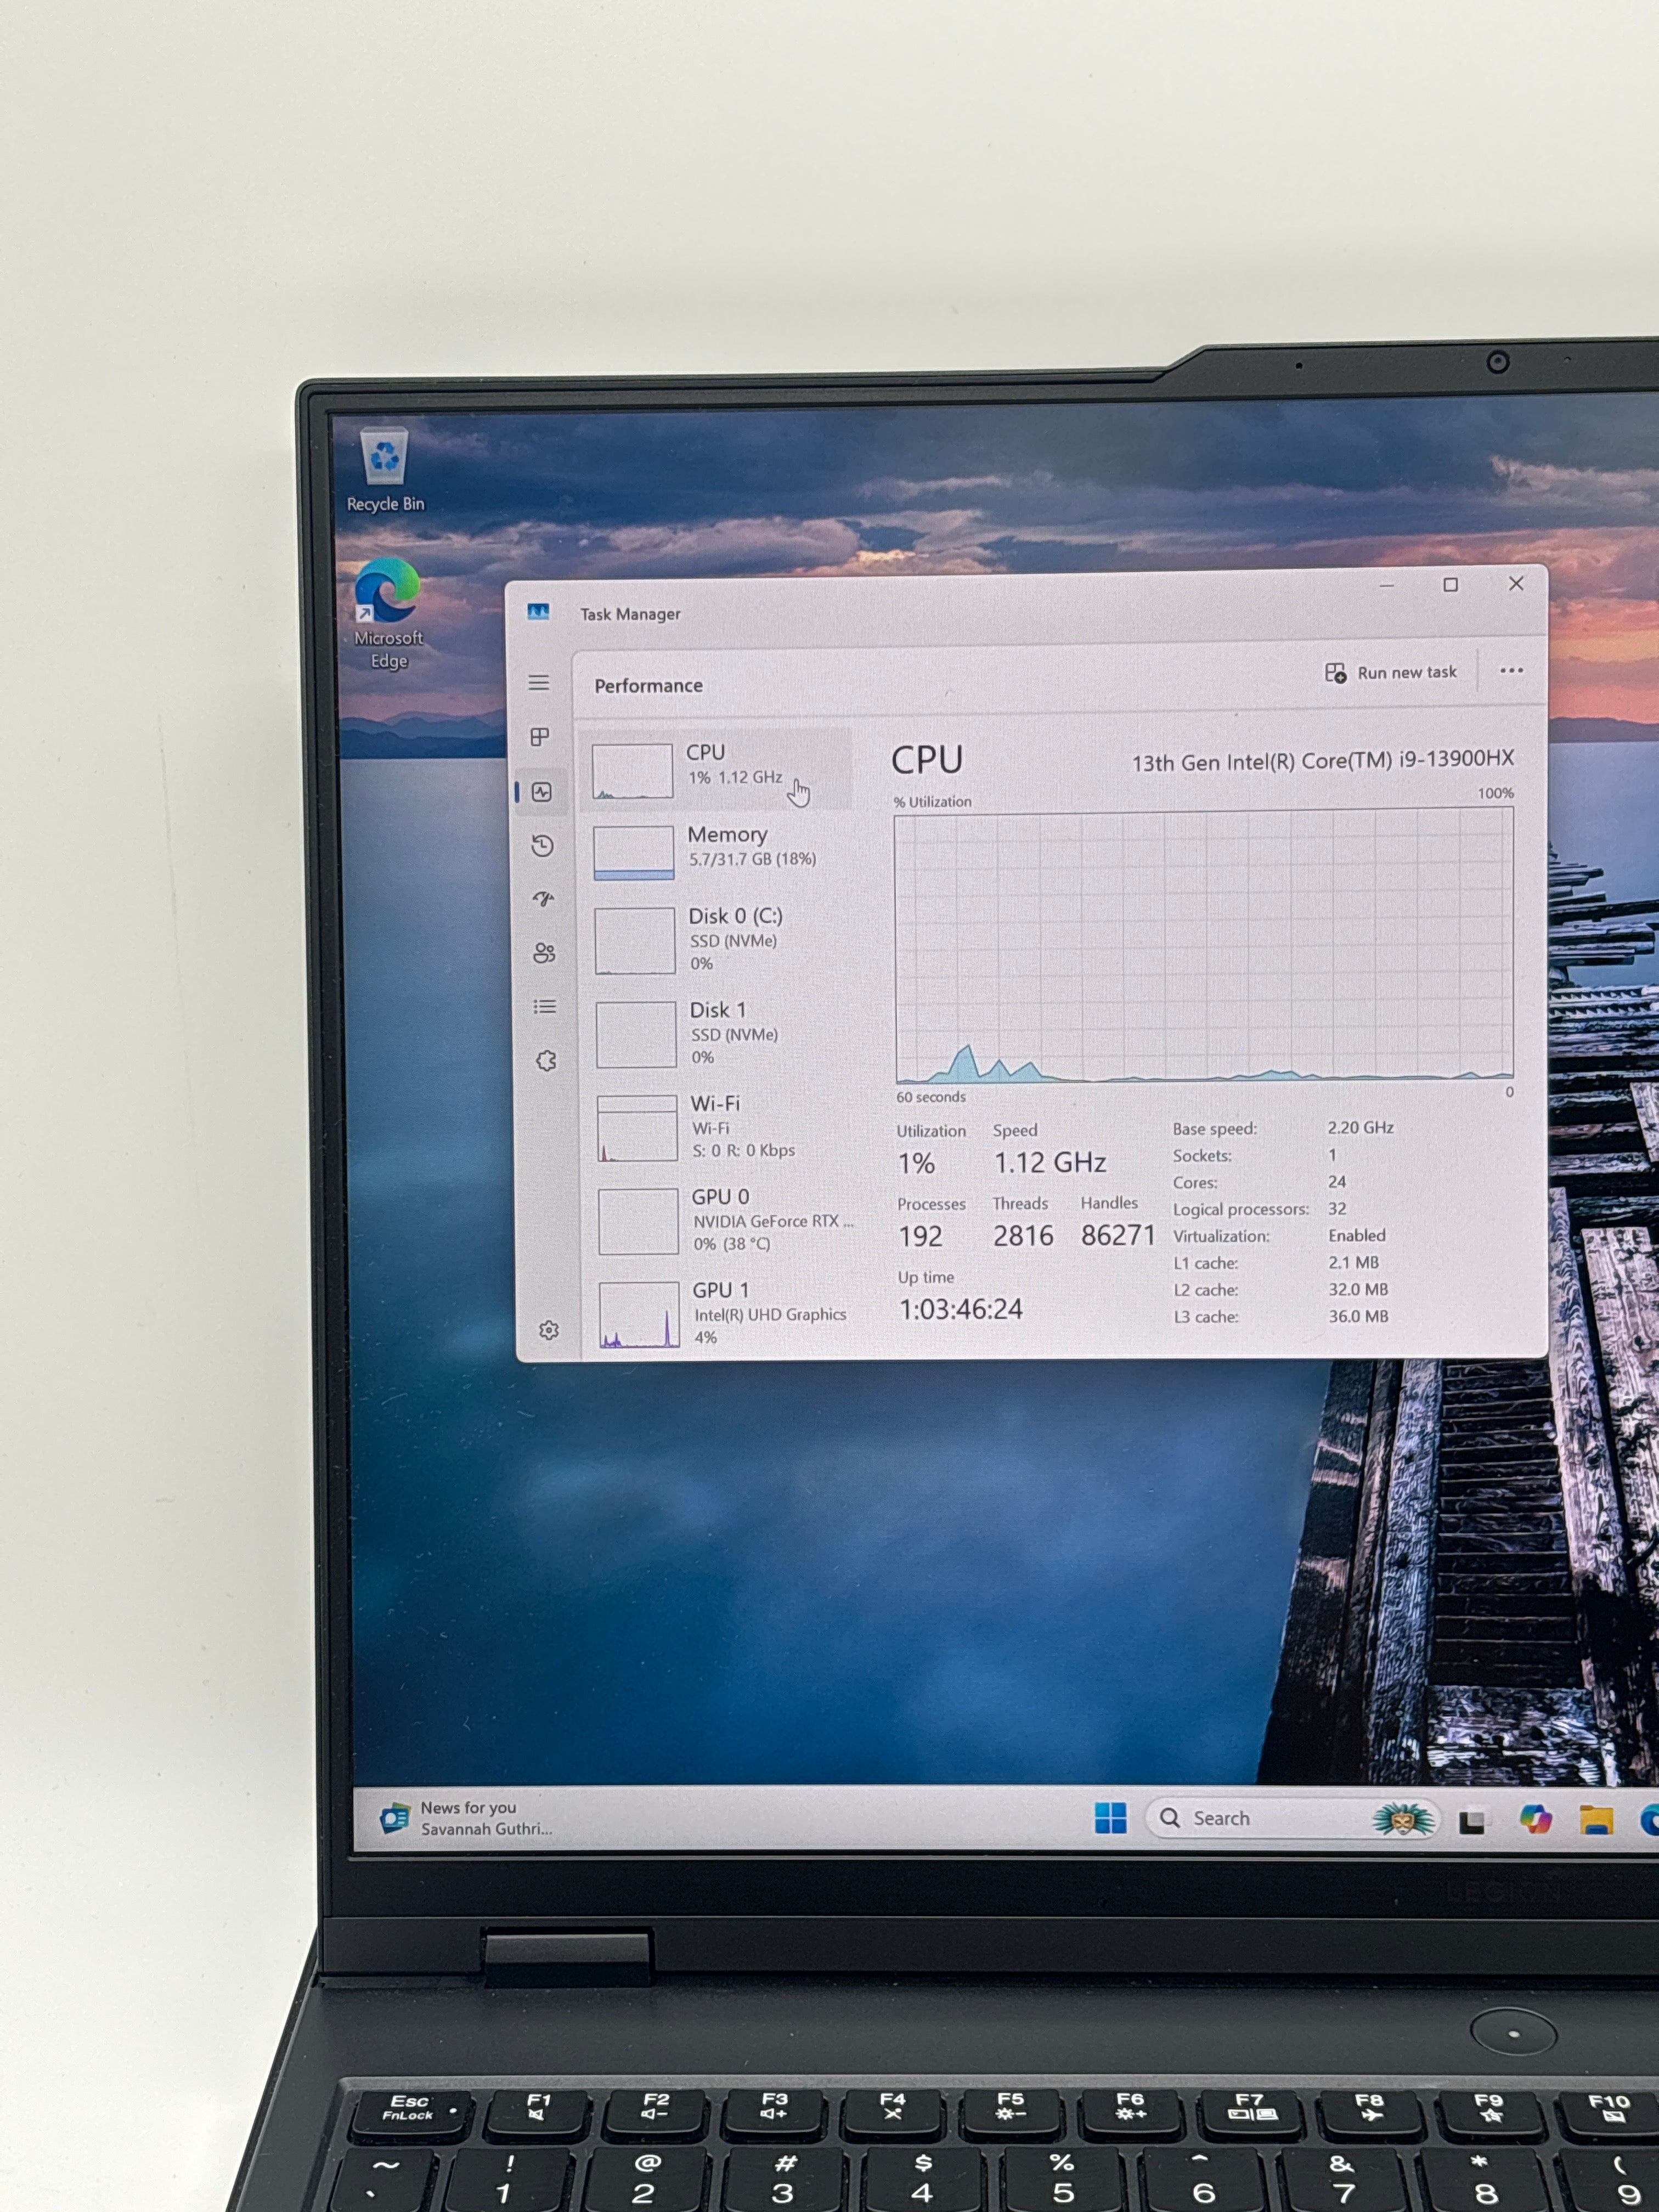This screenshot has width=1659, height=2212.
Task: Click the L2 cache value 32.0 MB
Action: pyautogui.click(x=1358, y=1289)
